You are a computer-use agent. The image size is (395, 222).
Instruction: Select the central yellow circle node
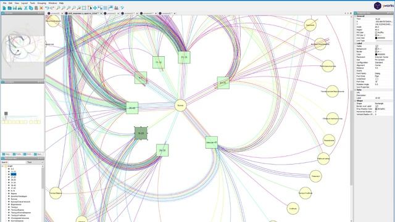tap(180, 105)
